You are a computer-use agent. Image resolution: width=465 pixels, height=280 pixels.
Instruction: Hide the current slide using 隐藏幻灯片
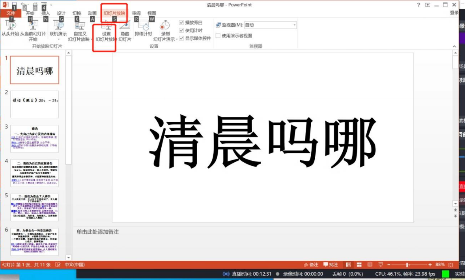point(125,32)
